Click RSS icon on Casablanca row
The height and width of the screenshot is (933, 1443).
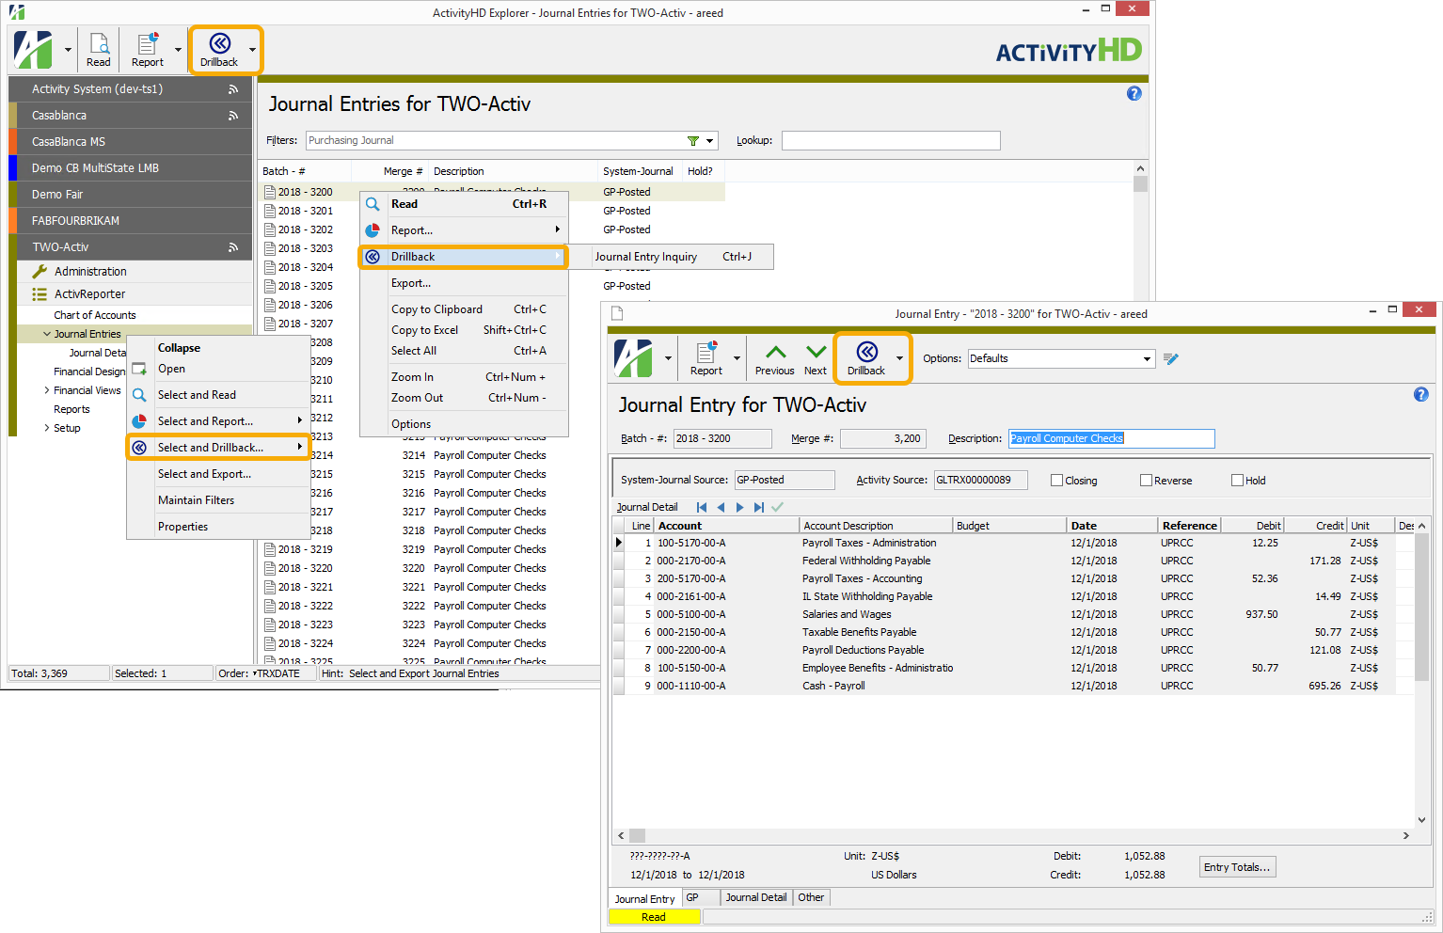[233, 116]
